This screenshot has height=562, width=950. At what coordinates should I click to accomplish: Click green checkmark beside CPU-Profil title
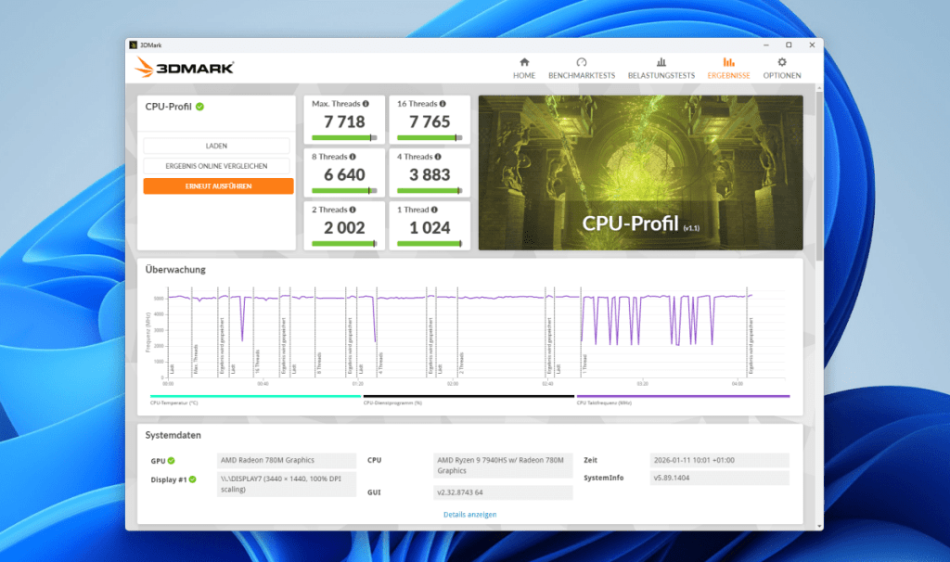click(x=200, y=107)
